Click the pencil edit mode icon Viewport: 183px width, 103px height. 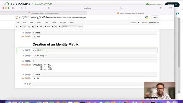pyautogui.click(x=138, y=22)
